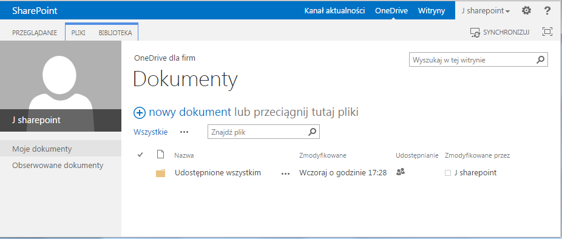Click the Zmodyfikowane przez column header
This screenshot has width=562, height=239.
pos(477,155)
